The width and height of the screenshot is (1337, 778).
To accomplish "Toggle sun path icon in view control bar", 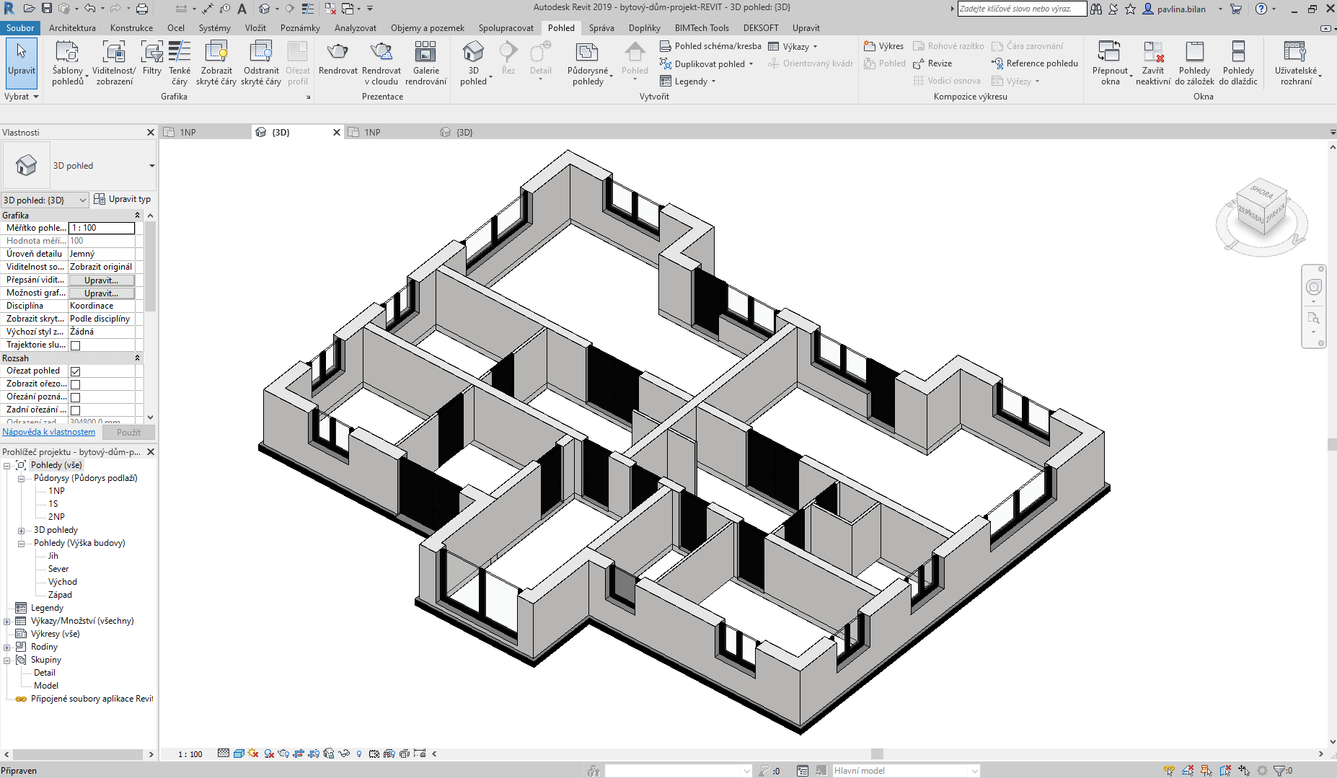I will click(x=253, y=753).
